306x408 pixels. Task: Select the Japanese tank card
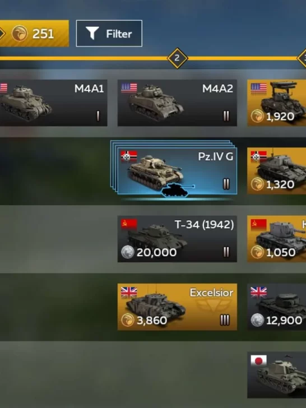click(x=277, y=375)
